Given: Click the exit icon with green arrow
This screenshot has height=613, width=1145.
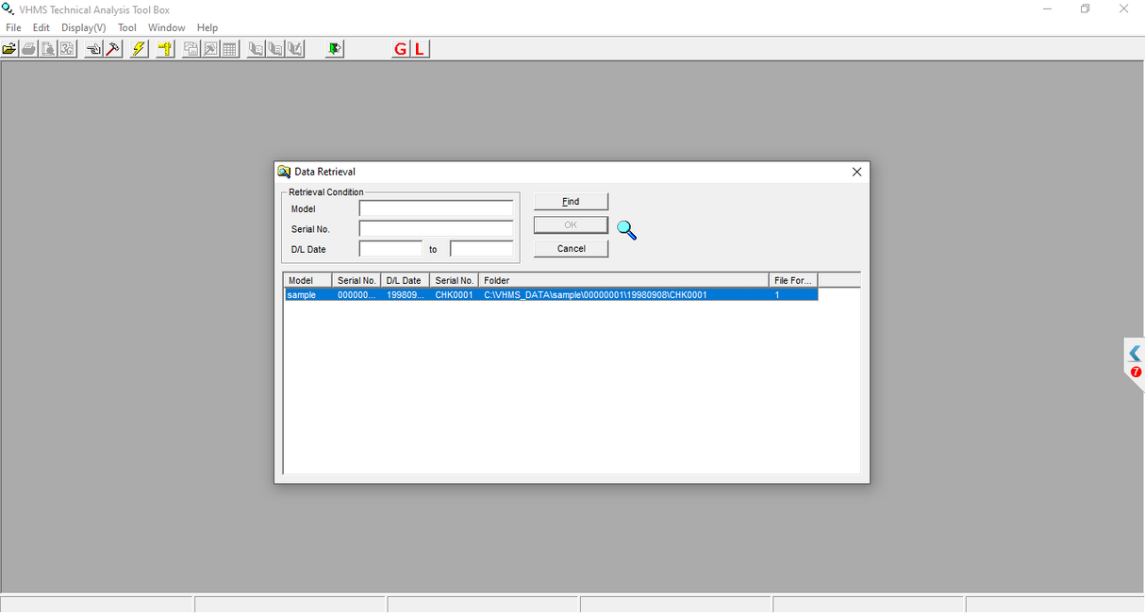Looking at the screenshot, I should [x=333, y=48].
